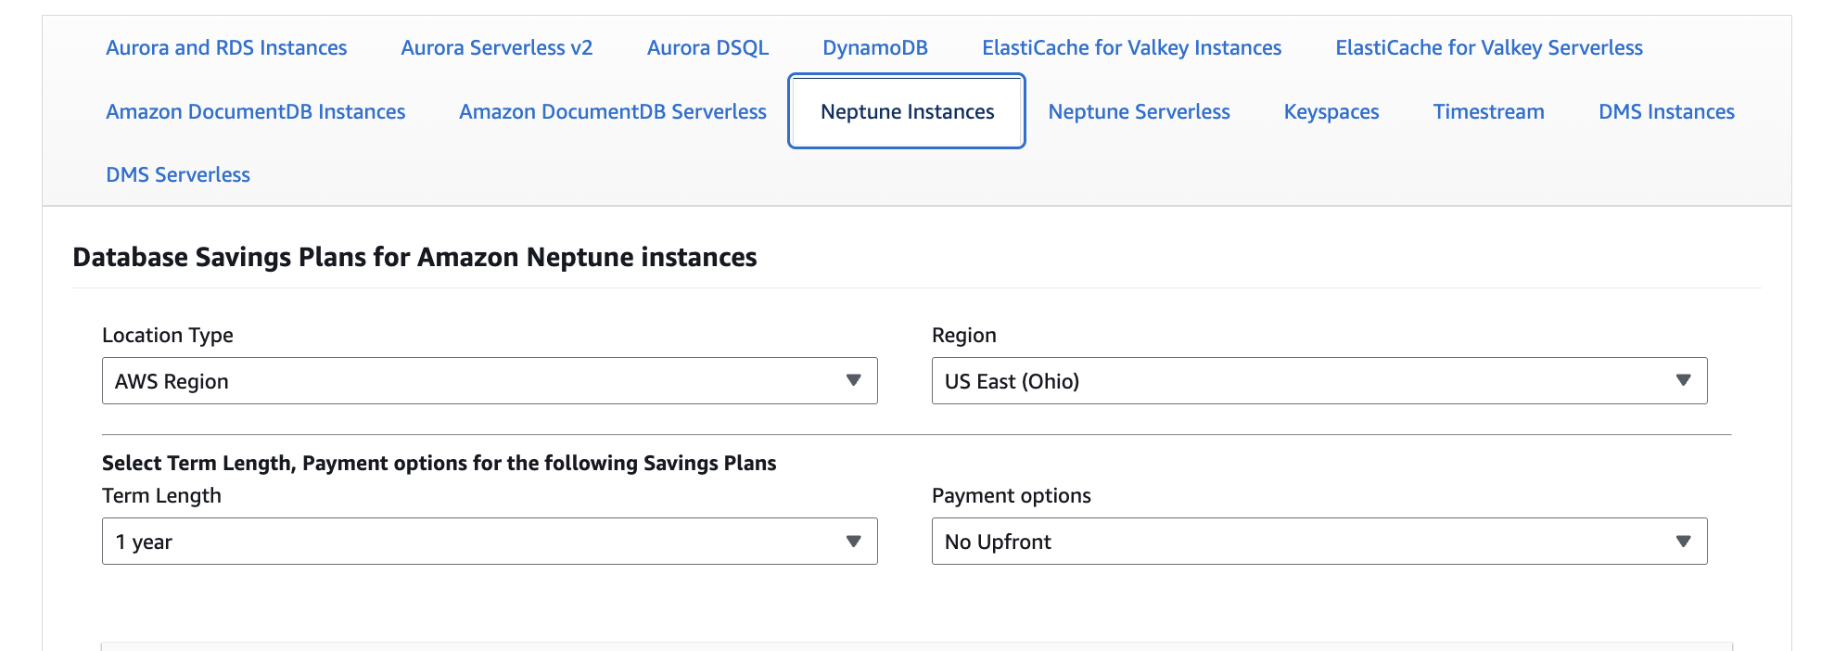This screenshot has height=651, width=1834.
Task: Select the Aurora DSQL tab
Action: click(x=707, y=48)
